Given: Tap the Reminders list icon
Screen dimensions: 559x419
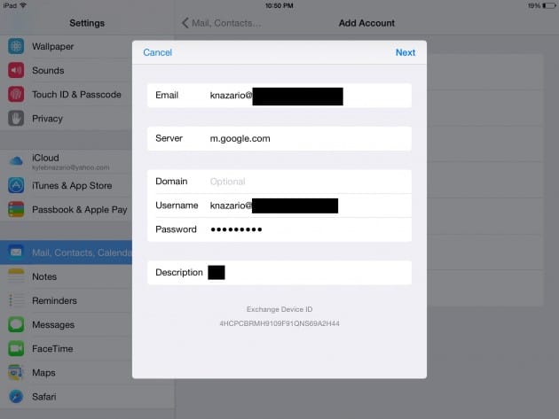Looking at the screenshot, I should (16, 300).
